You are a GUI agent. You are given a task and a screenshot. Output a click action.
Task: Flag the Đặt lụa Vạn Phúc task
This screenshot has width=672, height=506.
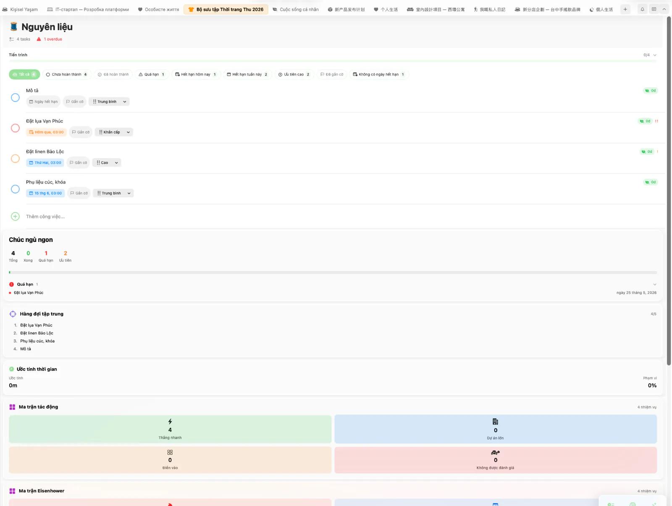[x=81, y=132]
